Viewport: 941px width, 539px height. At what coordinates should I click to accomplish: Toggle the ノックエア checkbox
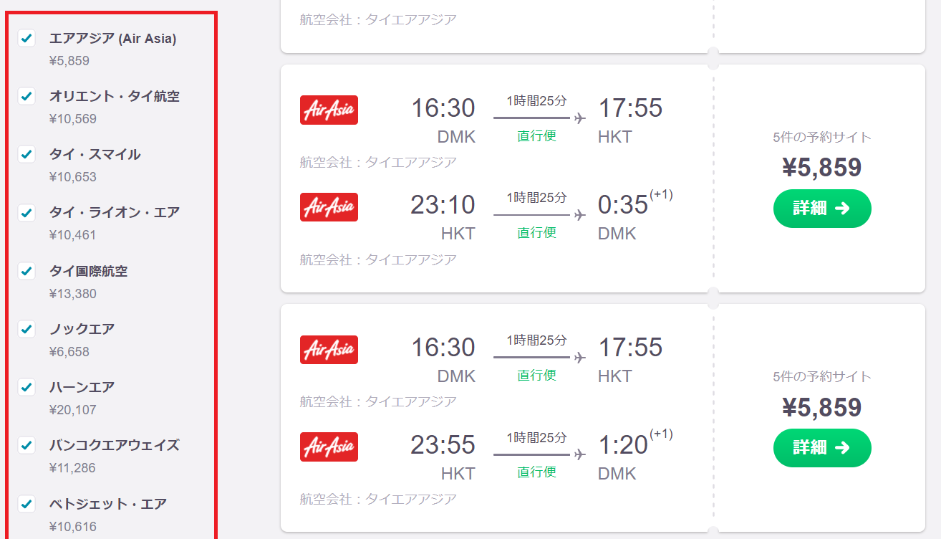click(x=26, y=329)
